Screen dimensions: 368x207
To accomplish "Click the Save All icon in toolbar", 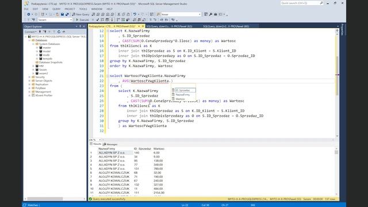I will click(67, 14).
